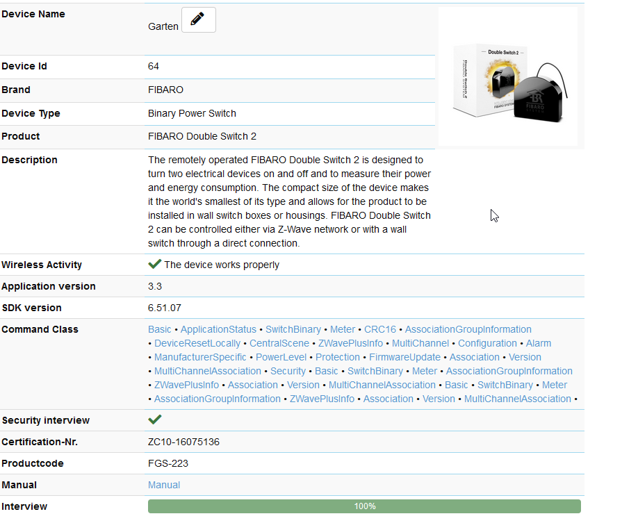Click the Security interview row label
Screen dimensions: 638x523
46,420
